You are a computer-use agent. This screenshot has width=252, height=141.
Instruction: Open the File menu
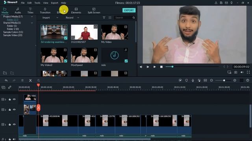(23, 3)
